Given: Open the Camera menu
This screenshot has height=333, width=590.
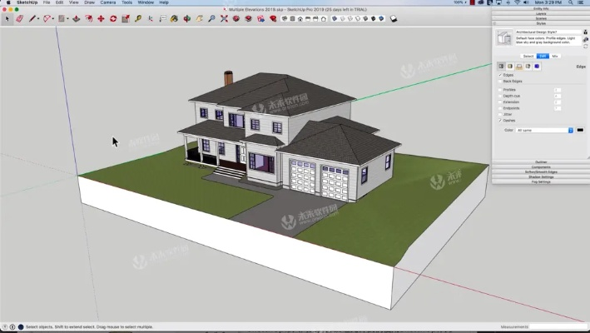Looking at the screenshot, I should [x=107, y=2].
